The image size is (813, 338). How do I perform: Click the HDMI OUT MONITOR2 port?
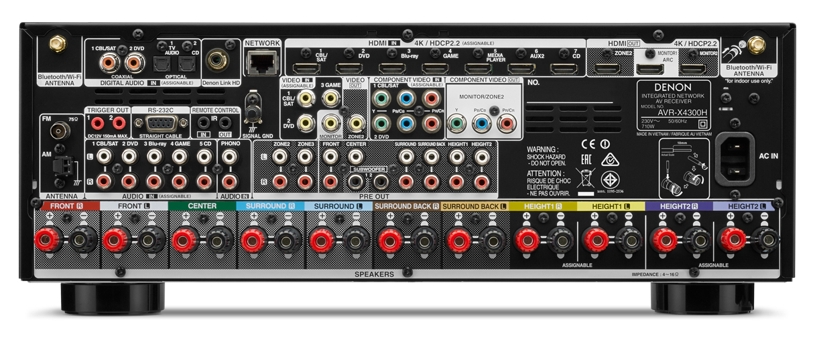[692, 68]
